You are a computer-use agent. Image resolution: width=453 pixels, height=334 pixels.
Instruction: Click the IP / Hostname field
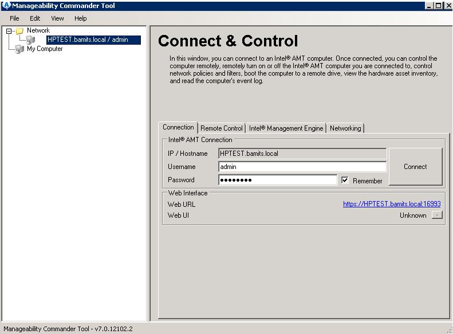(302, 154)
